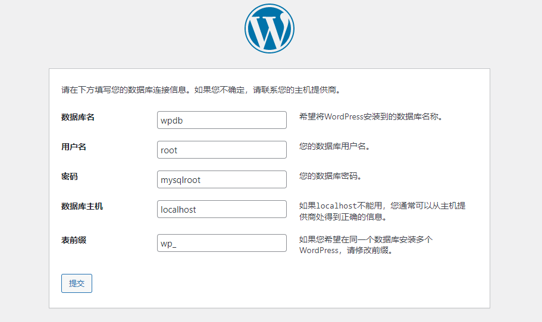542x322 pixels.
Task: Focus the database name field containing wpdb
Action: [x=221, y=120]
